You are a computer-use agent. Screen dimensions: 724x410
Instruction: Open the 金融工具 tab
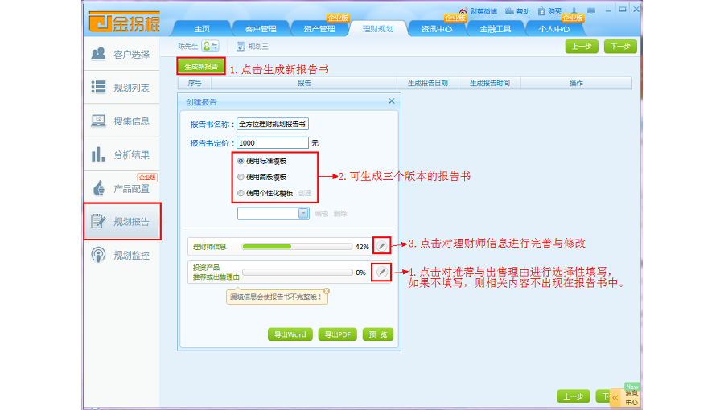(x=496, y=29)
